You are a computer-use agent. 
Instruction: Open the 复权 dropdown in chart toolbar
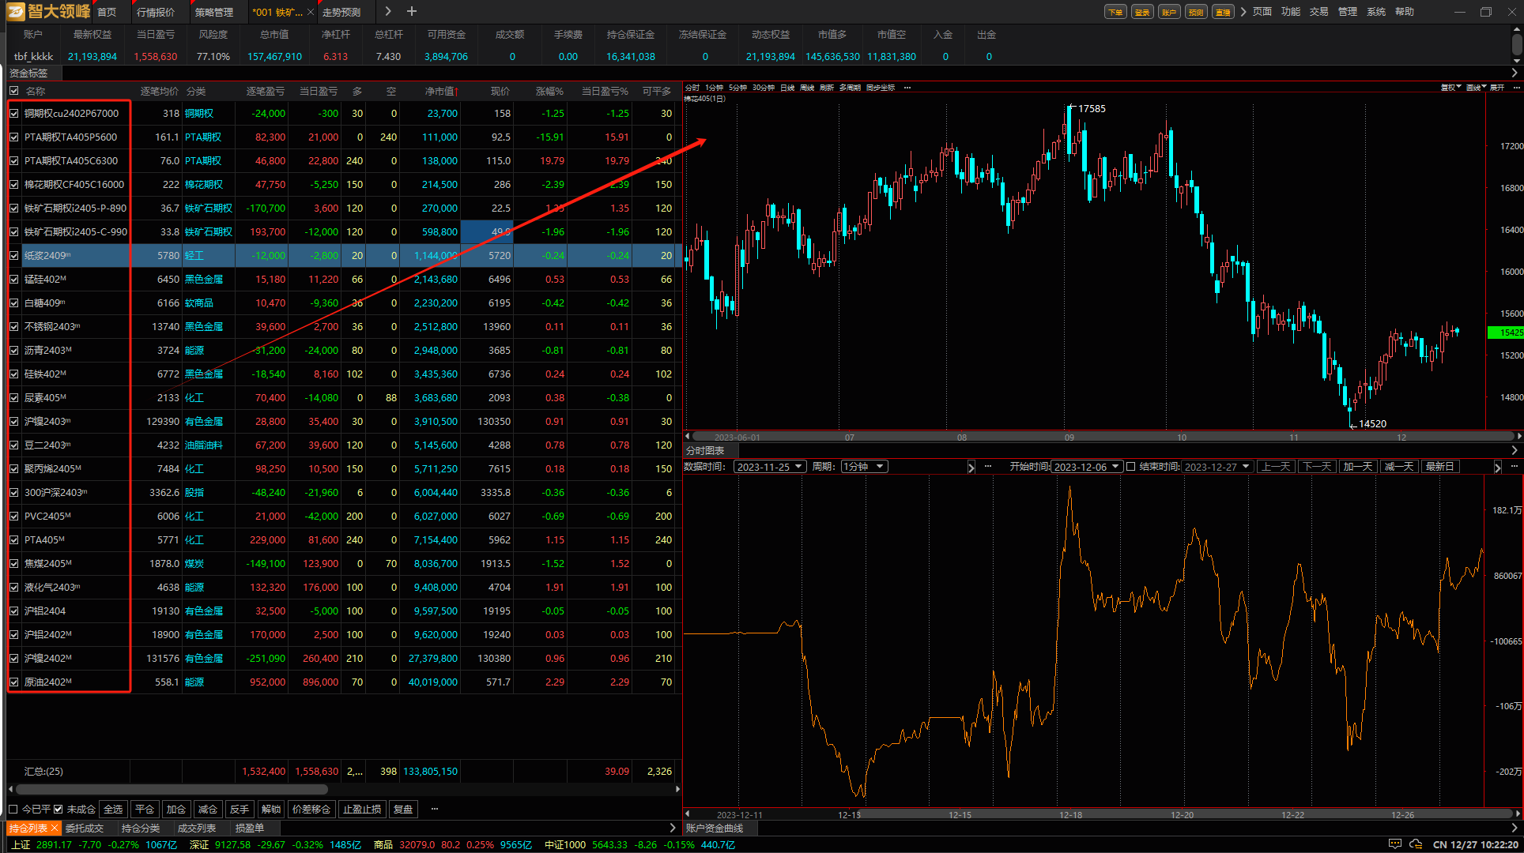coord(1450,88)
